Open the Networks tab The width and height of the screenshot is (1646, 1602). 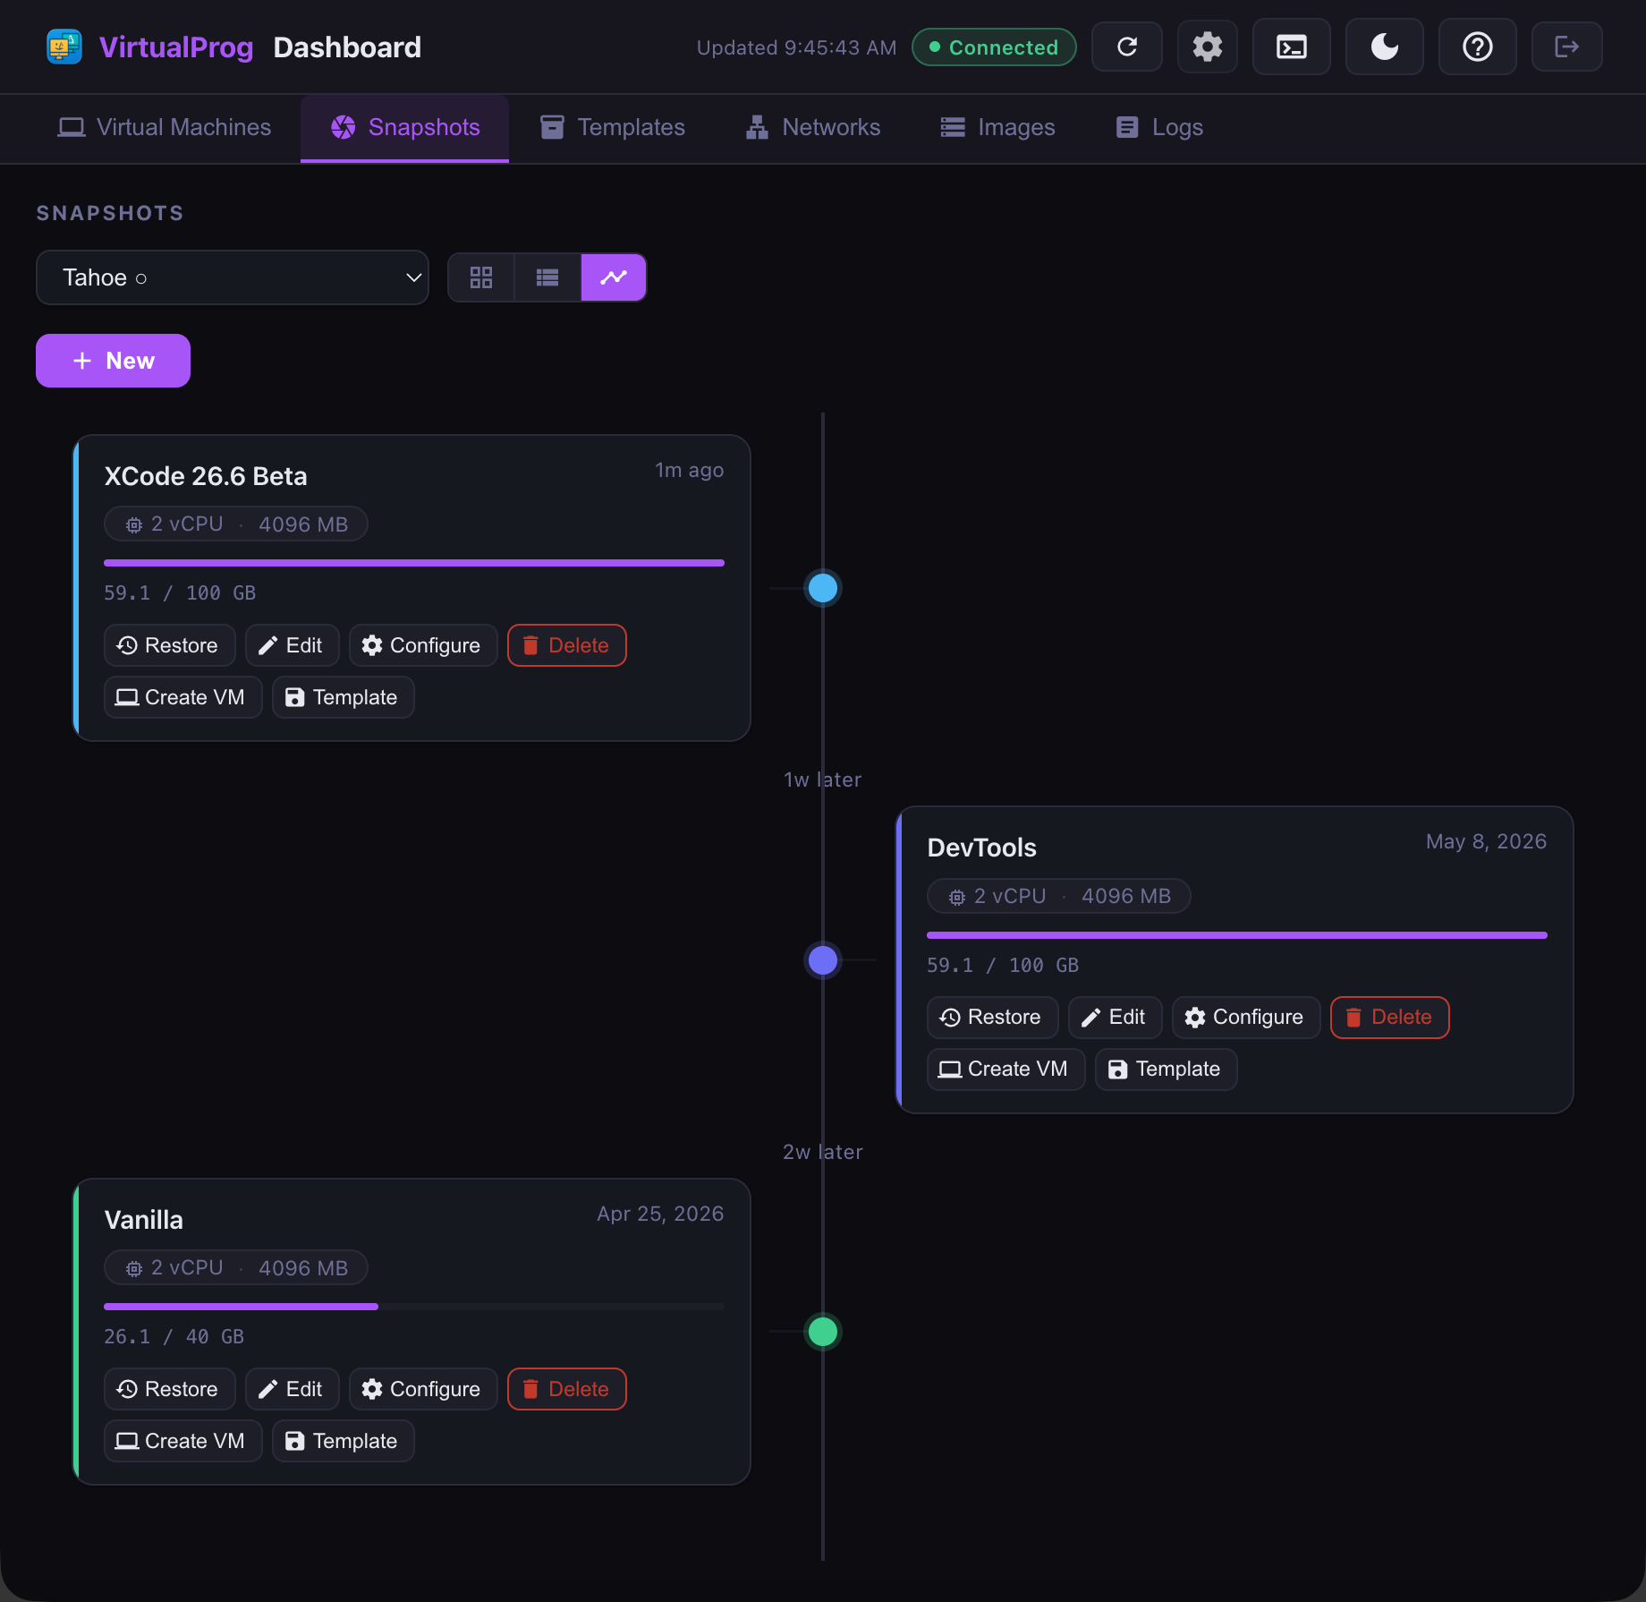pyautogui.click(x=813, y=127)
